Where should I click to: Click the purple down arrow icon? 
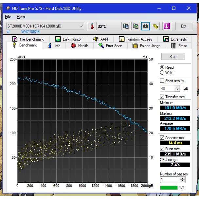coord(167,26)
